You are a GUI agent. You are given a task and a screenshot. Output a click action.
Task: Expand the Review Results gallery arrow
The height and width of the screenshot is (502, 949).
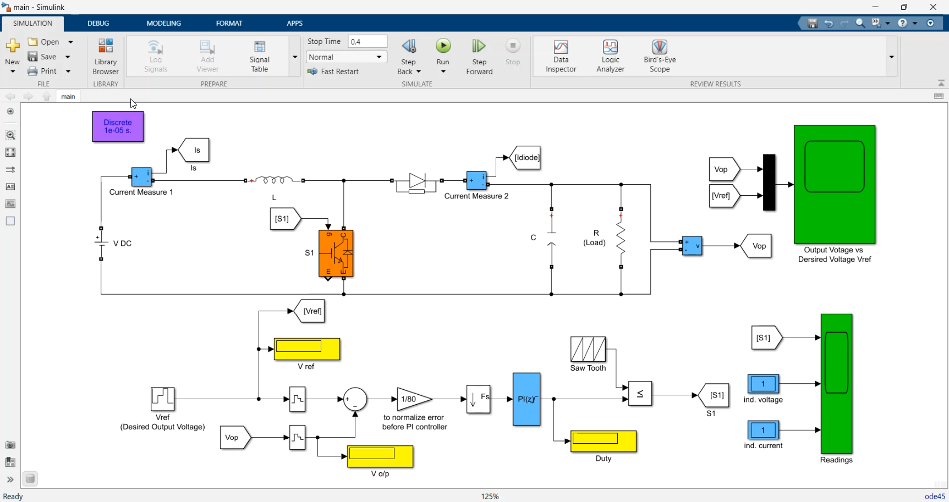tap(892, 57)
